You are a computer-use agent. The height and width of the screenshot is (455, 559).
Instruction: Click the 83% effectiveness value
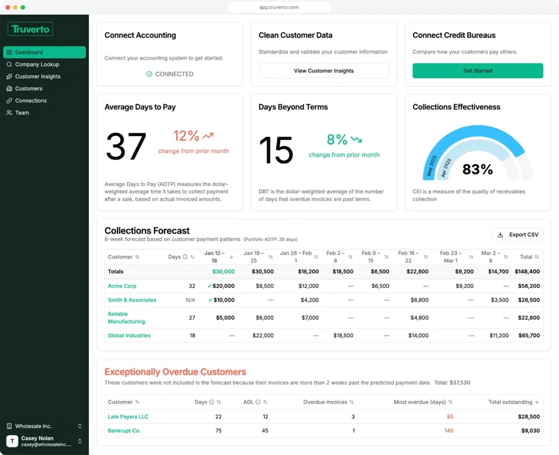pyautogui.click(x=478, y=169)
